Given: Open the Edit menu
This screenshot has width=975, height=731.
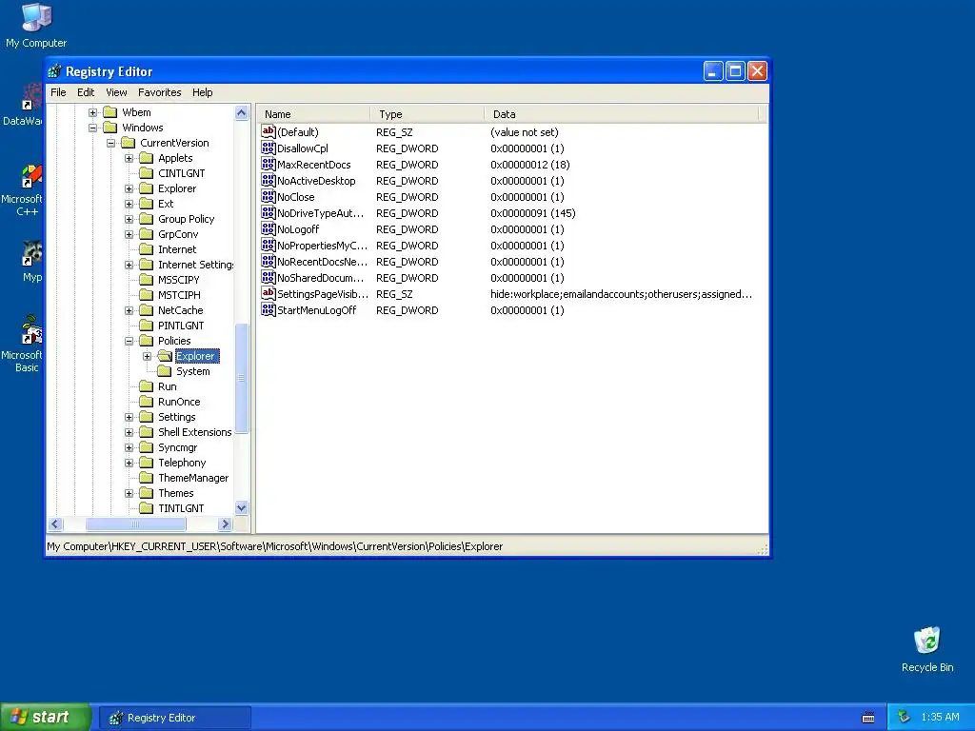Looking at the screenshot, I should click(86, 92).
